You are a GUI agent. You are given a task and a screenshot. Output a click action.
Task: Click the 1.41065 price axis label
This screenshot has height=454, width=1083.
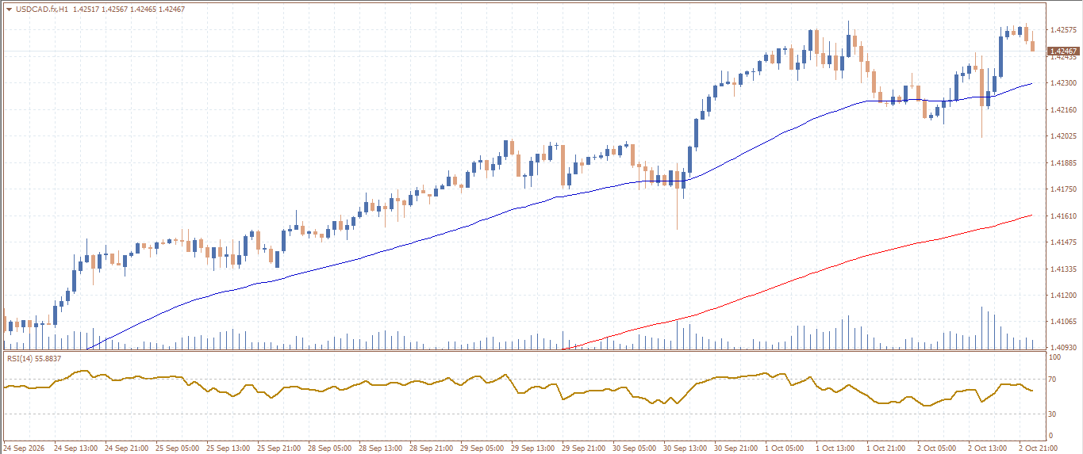(x=1063, y=322)
